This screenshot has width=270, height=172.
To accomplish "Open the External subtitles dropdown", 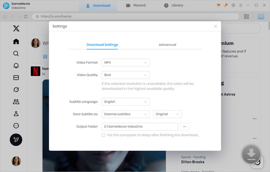I will coord(125,114).
